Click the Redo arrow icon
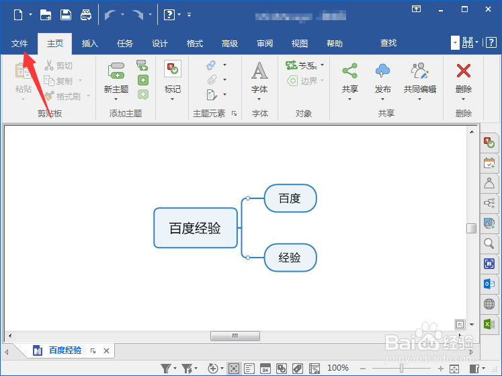Screen dimensions: 502x376 [138, 15]
